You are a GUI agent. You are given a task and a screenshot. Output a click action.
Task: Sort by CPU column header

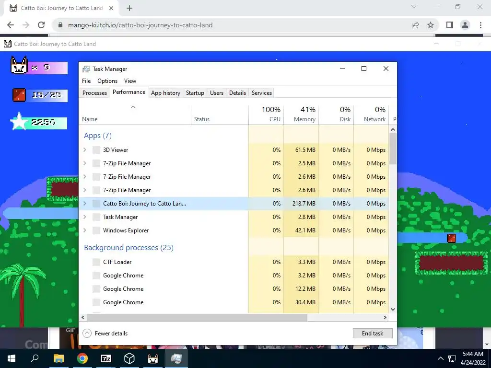266,115
